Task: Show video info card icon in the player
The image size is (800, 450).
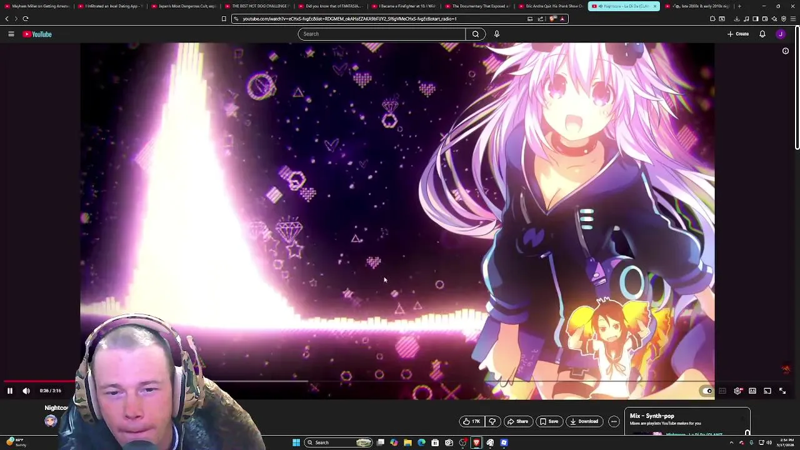Action: coord(786,51)
